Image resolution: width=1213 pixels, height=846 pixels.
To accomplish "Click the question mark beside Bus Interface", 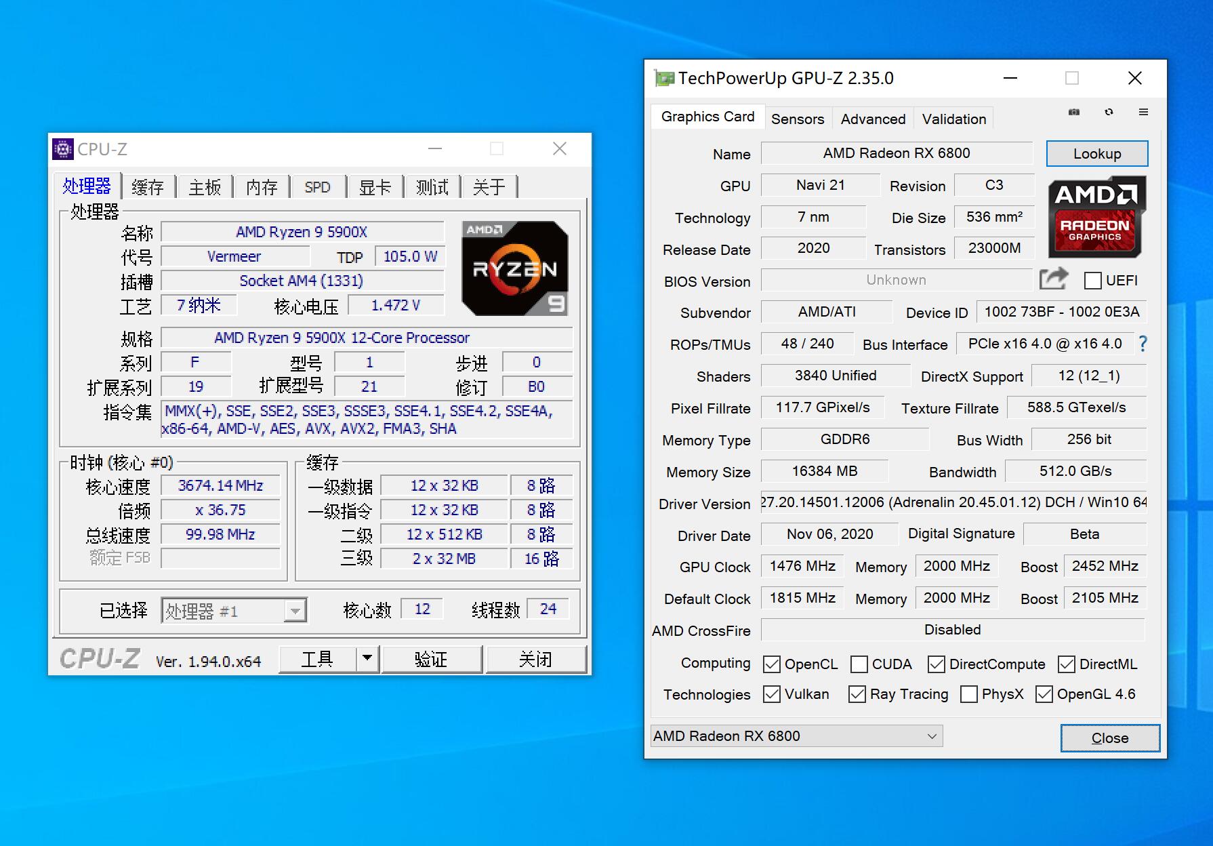I will tap(1142, 343).
